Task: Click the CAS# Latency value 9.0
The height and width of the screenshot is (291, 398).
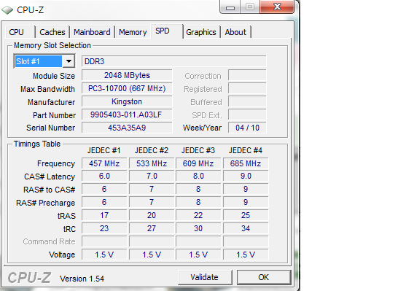Action: (246, 176)
